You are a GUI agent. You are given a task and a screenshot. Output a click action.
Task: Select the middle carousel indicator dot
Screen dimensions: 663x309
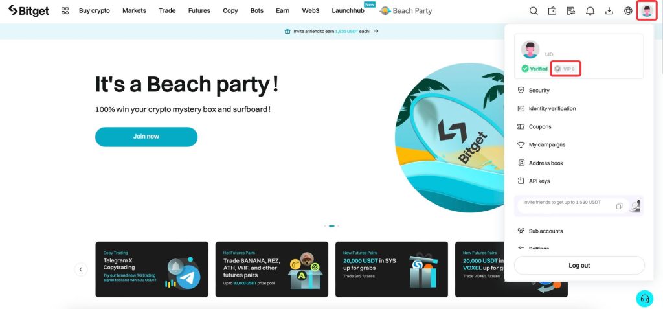coord(331,226)
